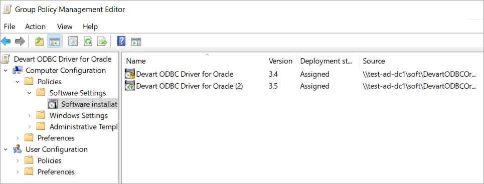This screenshot has height=184, width=484.
Task: Click the Forward arrow toolbar button
Action: tap(20, 41)
